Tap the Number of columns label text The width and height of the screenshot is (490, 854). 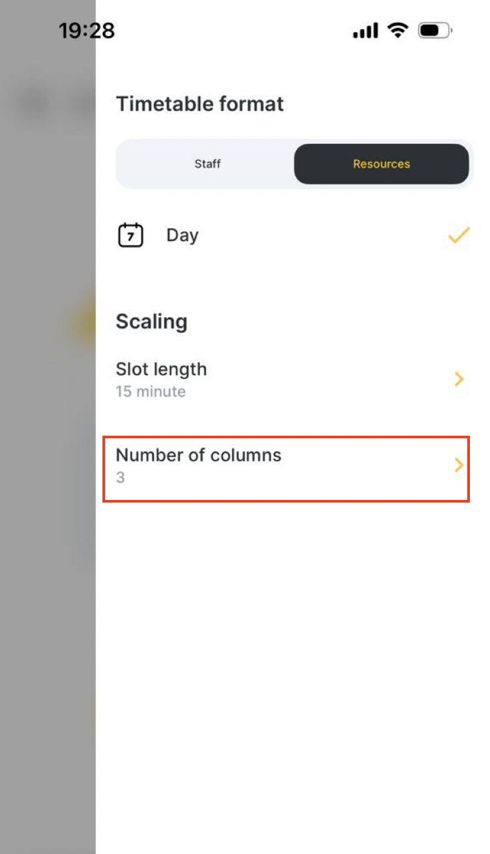pos(199,455)
